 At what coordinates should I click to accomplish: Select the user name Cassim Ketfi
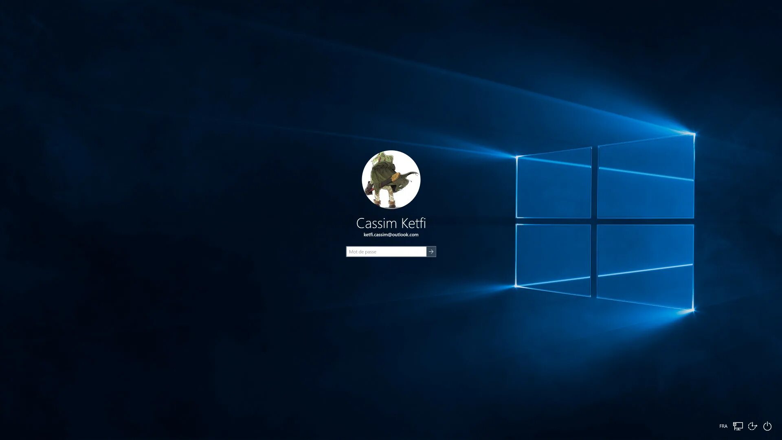391,223
